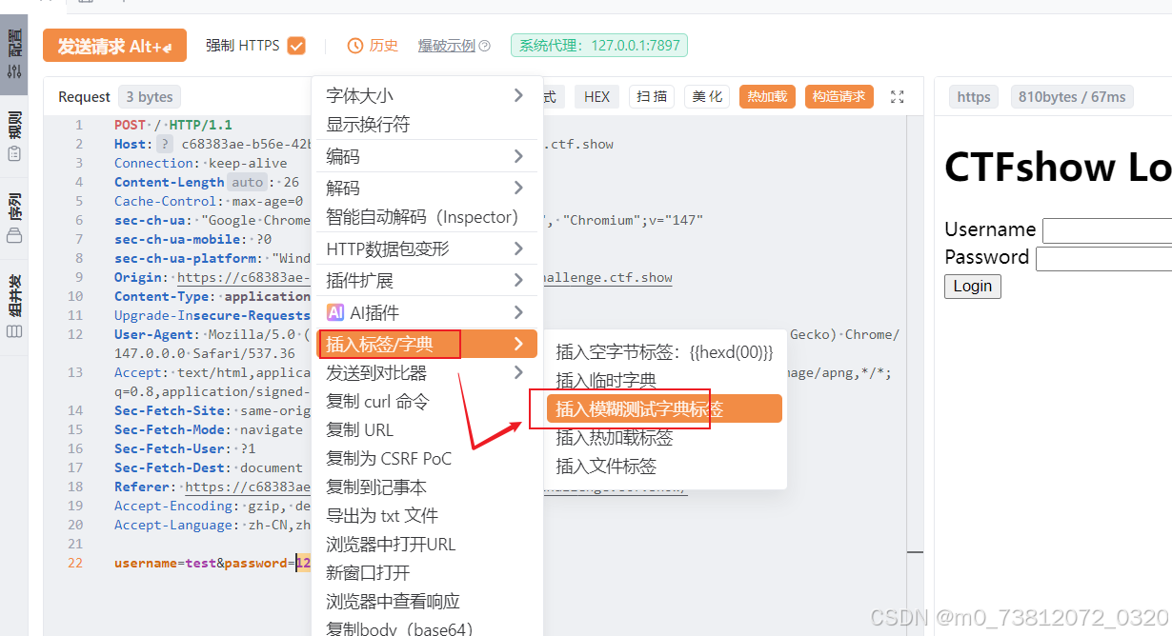
Task: Click the Sec-Fetch-Mode: navigate line
Action: (209, 429)
